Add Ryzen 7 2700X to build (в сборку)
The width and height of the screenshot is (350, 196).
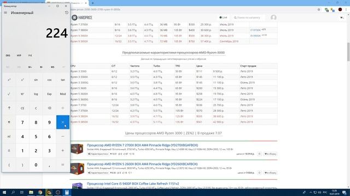click(270, 154)
